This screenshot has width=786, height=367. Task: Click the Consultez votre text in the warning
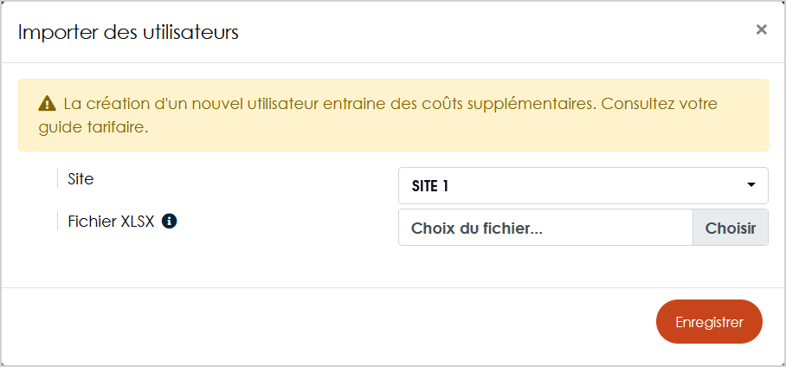click(x=659, y=104)
